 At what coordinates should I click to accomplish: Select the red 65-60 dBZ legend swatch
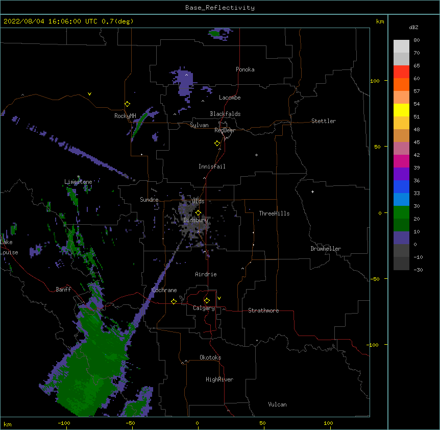click(401, 72)
